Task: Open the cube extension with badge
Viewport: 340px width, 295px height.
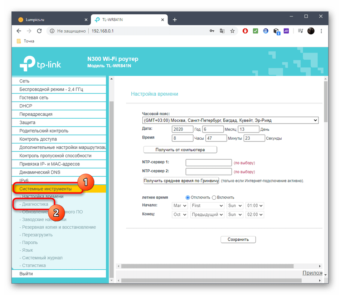Action: click(276, 31)
